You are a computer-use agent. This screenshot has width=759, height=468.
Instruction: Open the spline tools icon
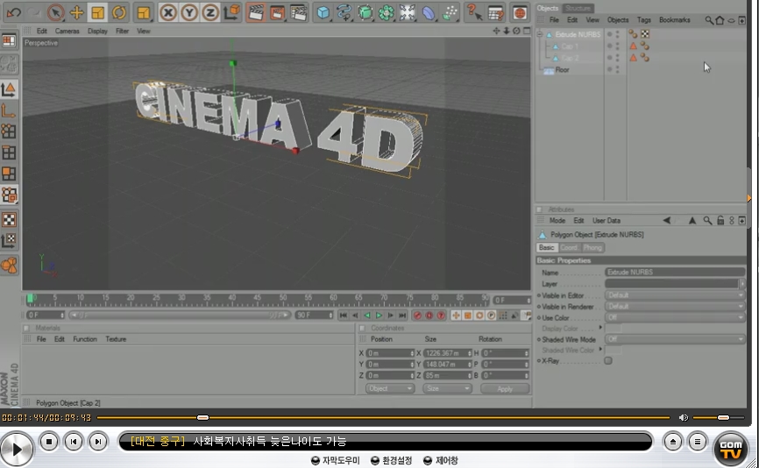click(344, 12)
